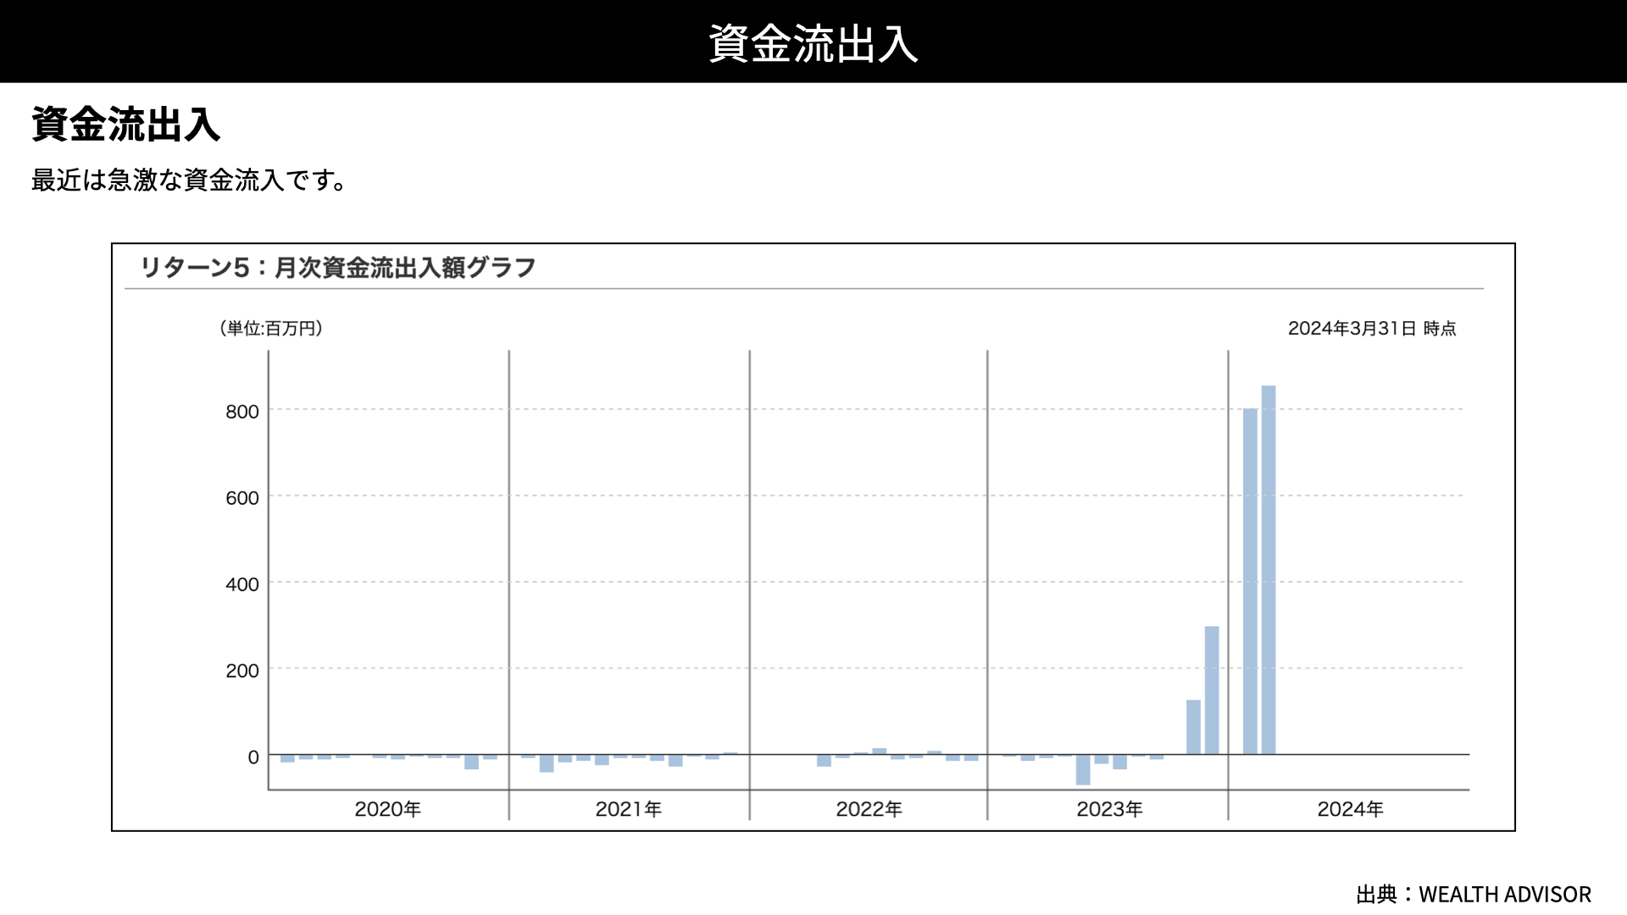Click the first 2024 bar reaching 800

(1250, 581)
